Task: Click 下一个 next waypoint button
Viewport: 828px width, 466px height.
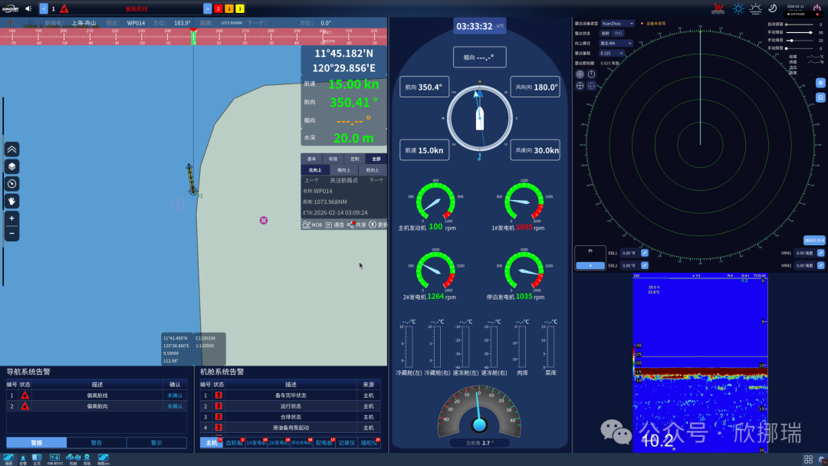Action: coord(376,180)
